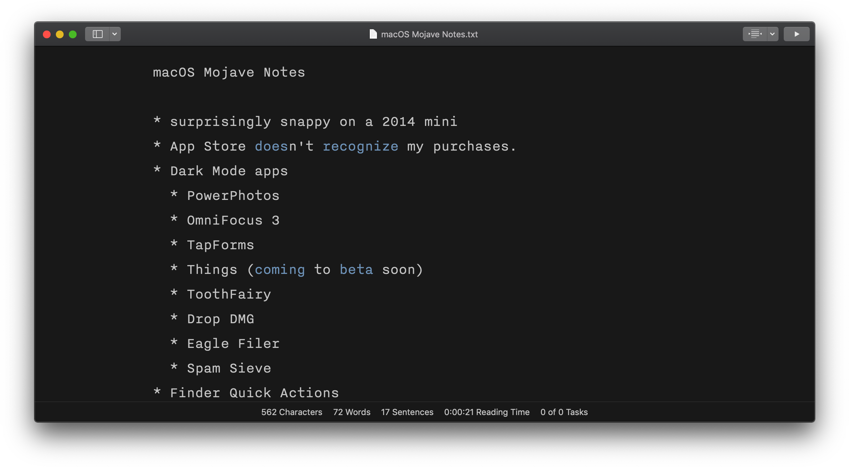
Task: Click the 72 Words counter
Action: [x=352, y=412]
